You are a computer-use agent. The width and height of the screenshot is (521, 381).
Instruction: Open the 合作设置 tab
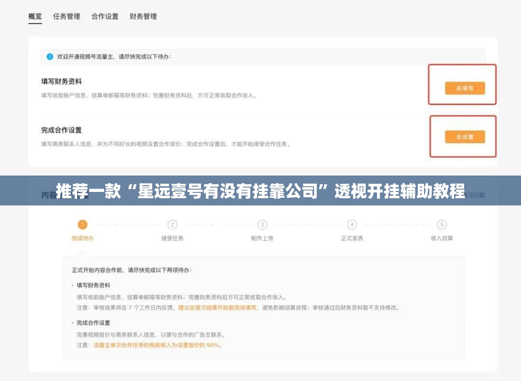click(105, 16)
